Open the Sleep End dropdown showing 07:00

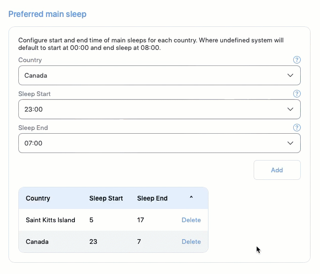pos(160,143)
